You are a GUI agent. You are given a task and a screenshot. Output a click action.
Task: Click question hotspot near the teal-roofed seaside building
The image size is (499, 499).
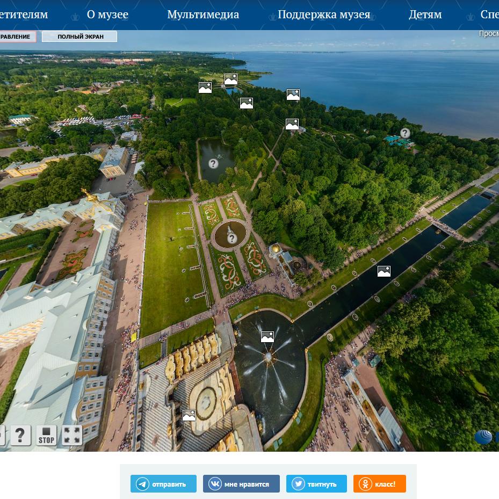405,133
